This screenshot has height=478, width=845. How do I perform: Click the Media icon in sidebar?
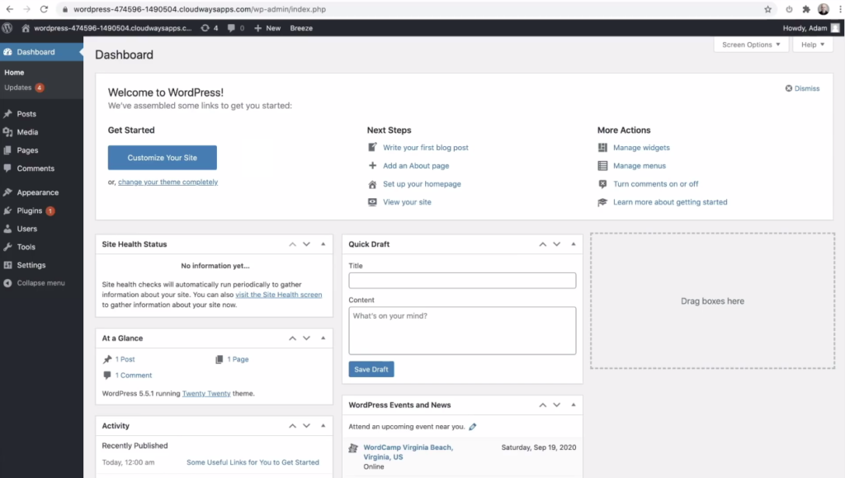[x=7, y=132]
